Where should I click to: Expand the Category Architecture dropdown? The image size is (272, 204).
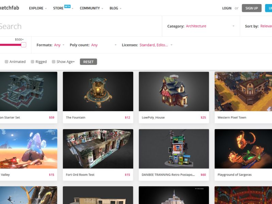pyautogui.click(x=201, y=26)
